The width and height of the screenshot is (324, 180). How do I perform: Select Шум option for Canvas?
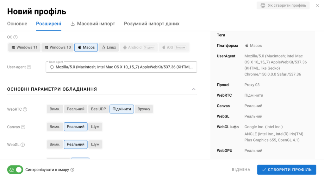pyautogui.click(x=95, y=127)
